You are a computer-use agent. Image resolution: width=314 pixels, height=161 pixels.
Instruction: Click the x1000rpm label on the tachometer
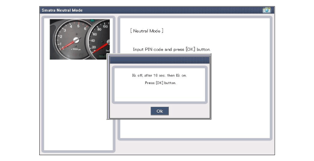75,49
